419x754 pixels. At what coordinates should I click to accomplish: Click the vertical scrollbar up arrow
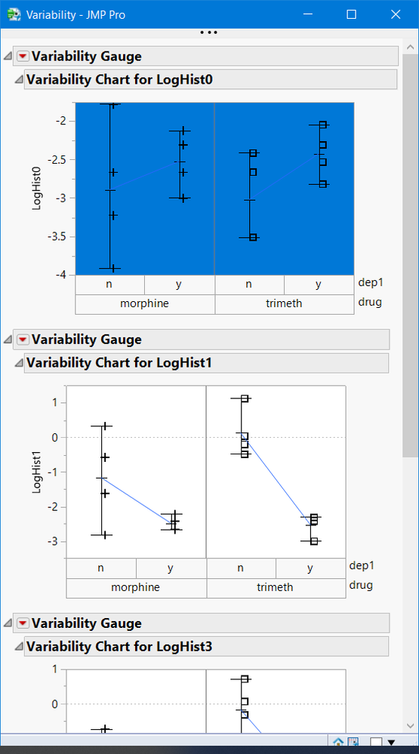tap(411, 47)
